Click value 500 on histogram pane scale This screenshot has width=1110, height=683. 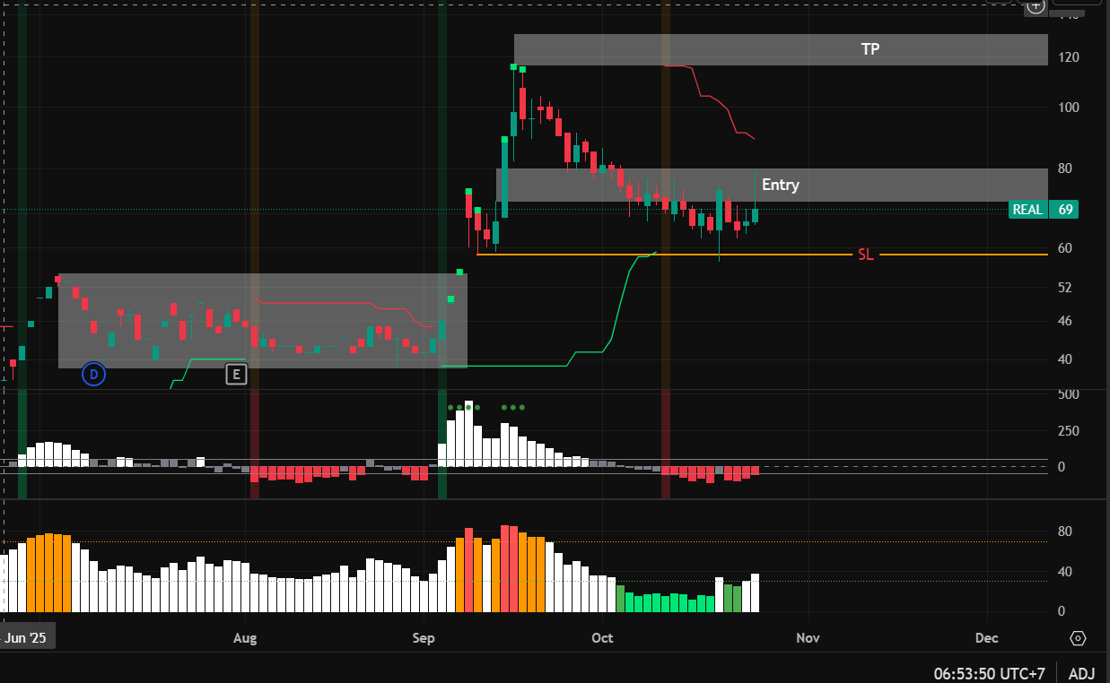(x=1069, y=394)
